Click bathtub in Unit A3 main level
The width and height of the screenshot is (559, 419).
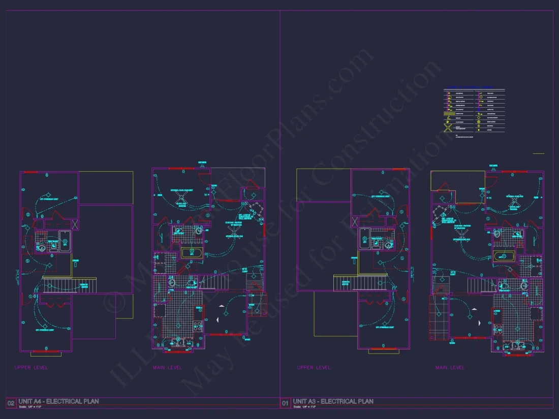pyautogui.click(x=504, y=256)
